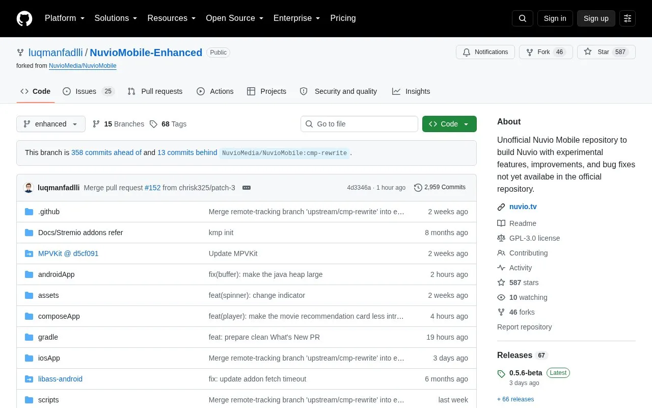This screenshot has height=408, width=652.
Task: Open the enhanced branch dropdown
Action: tap(51, 124)
